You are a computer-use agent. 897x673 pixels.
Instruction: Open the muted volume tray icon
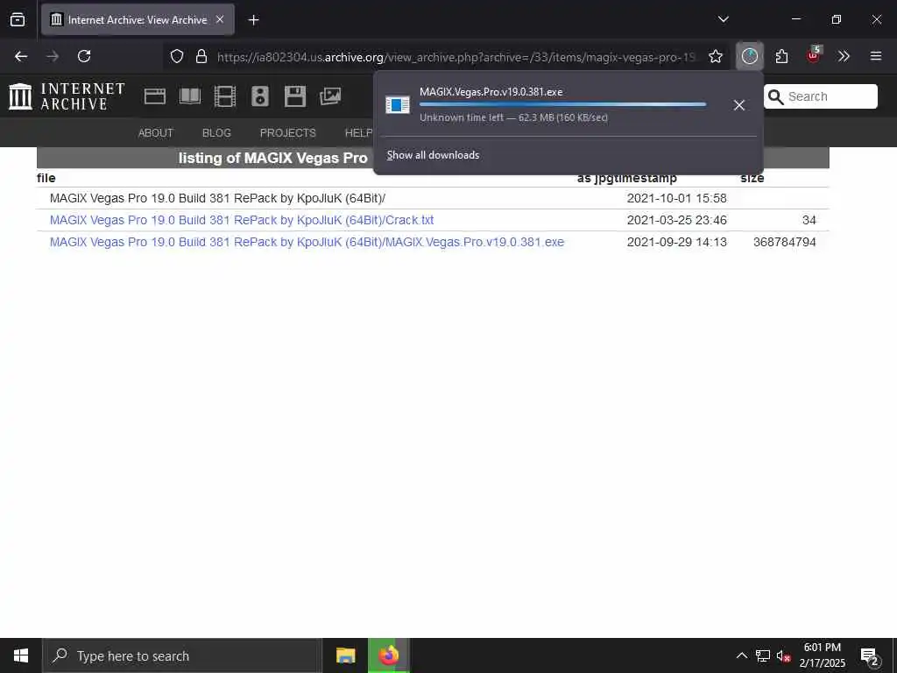click(x=783, y=656)
